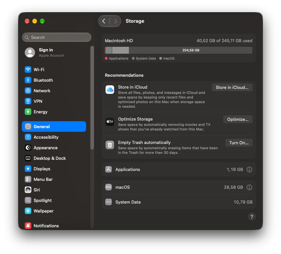Open Accessibility via its sidebar icon
This screenshot has height=254, width=281.
click(x=28, y=137)
